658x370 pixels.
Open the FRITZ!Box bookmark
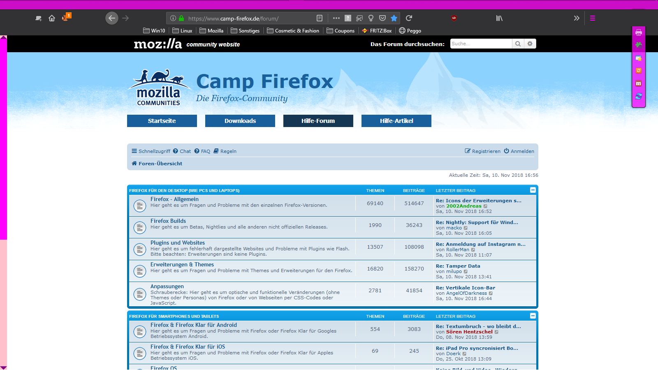coord(377,31)
